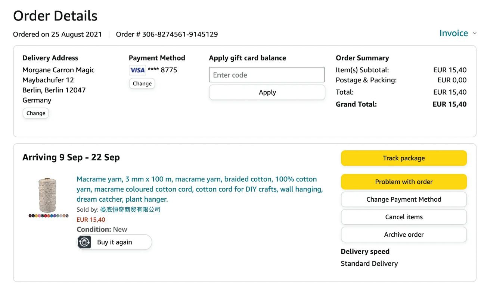Open the Invoice dropdown link
This screenshot has width=478, height=287.
453,33
